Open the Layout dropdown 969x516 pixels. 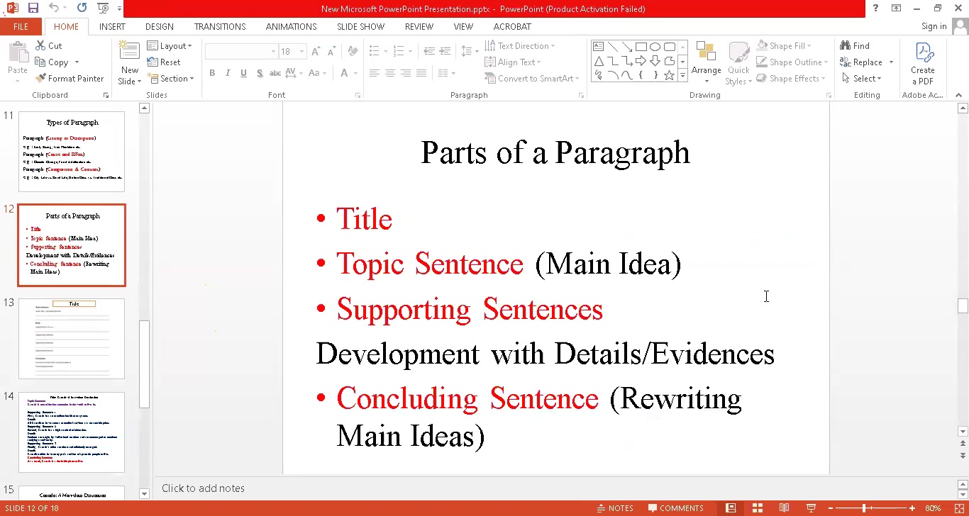pos(170,45)
